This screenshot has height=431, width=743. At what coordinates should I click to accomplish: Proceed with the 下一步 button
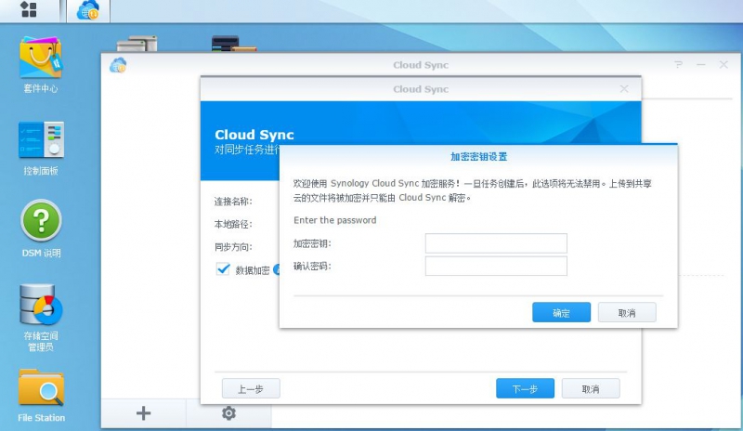(525, 388)
